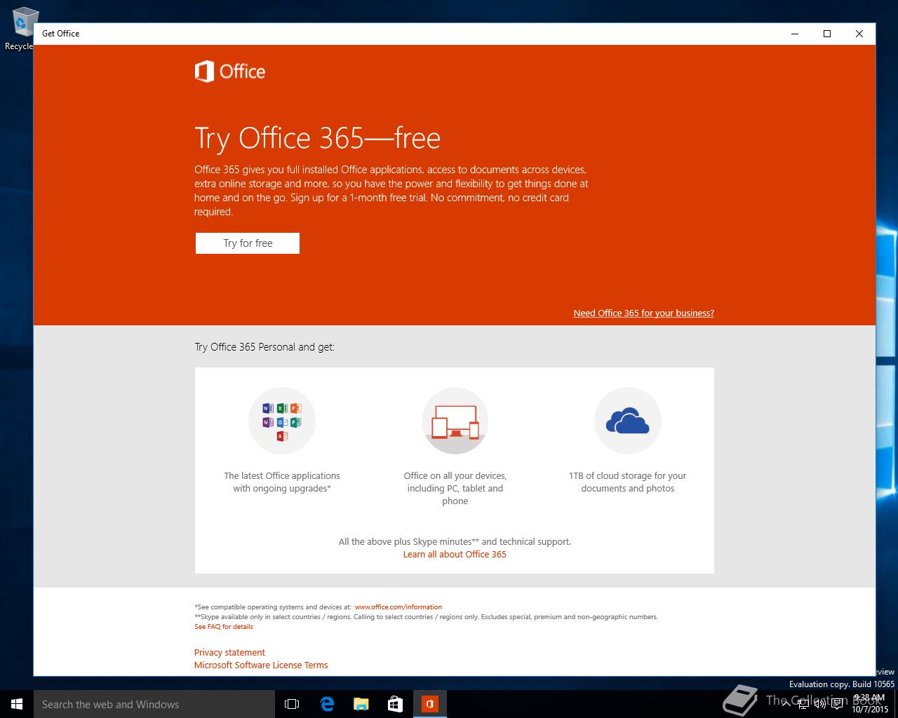This screenshot has width=898, height=718.
Task: Click the Get Office window title
Action: tap(61, 34)
